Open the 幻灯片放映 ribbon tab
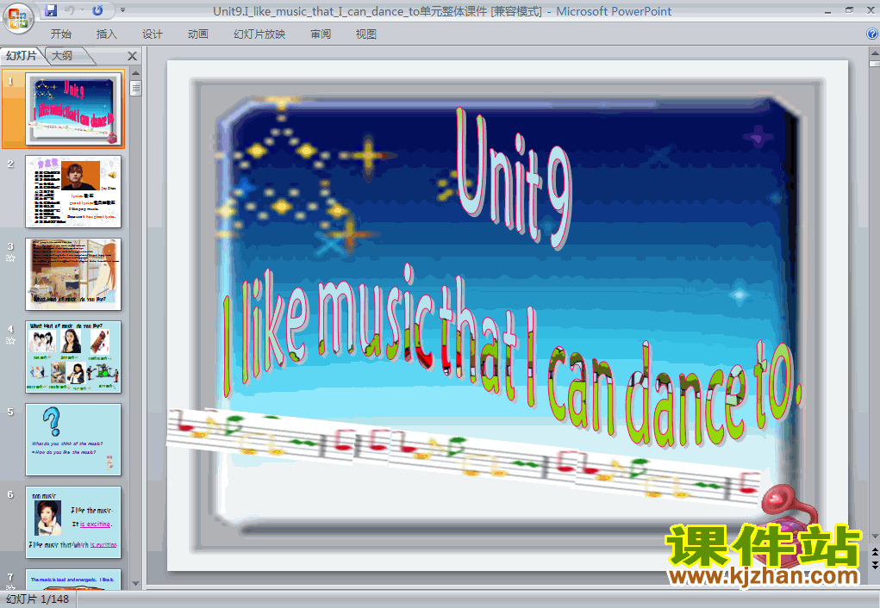880x608 pixels. coord(259,34)
